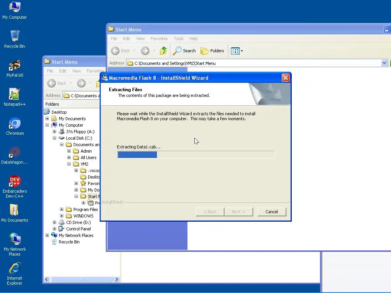This screenshot has height=293, width=391.
Task: Expand CD Drive (D:) node
Action: tap(54, 222)
